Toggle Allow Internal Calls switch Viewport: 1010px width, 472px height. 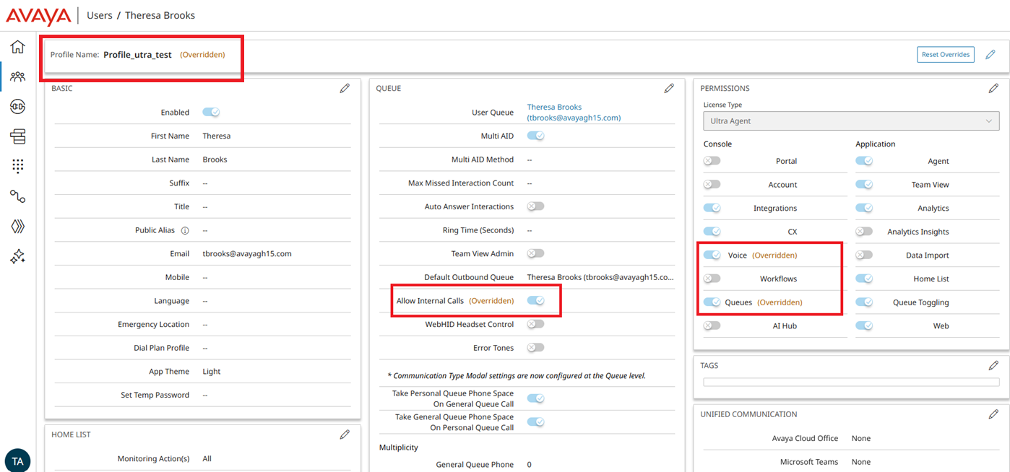pos(535,300)
